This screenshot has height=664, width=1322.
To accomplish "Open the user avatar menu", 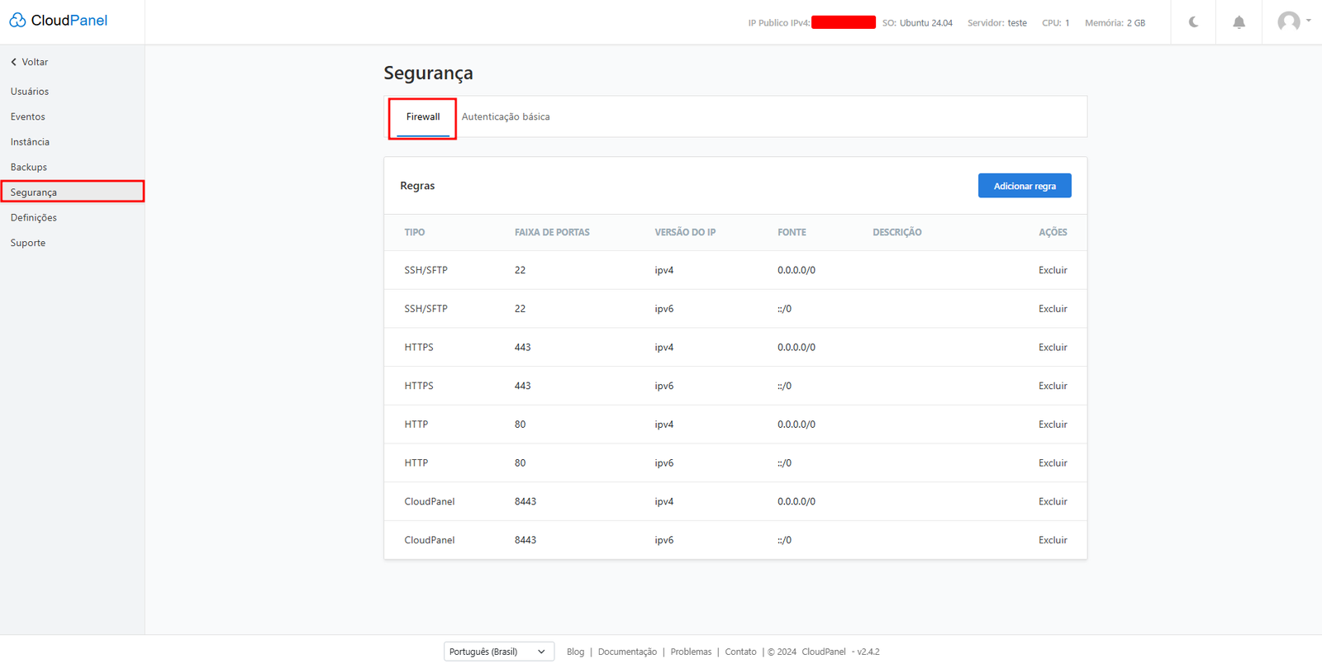I will point(1292,21).
